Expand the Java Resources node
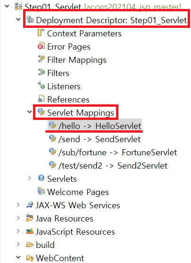Image resolution: width=191 pixels, height=263 pixels. click(18, 218)
